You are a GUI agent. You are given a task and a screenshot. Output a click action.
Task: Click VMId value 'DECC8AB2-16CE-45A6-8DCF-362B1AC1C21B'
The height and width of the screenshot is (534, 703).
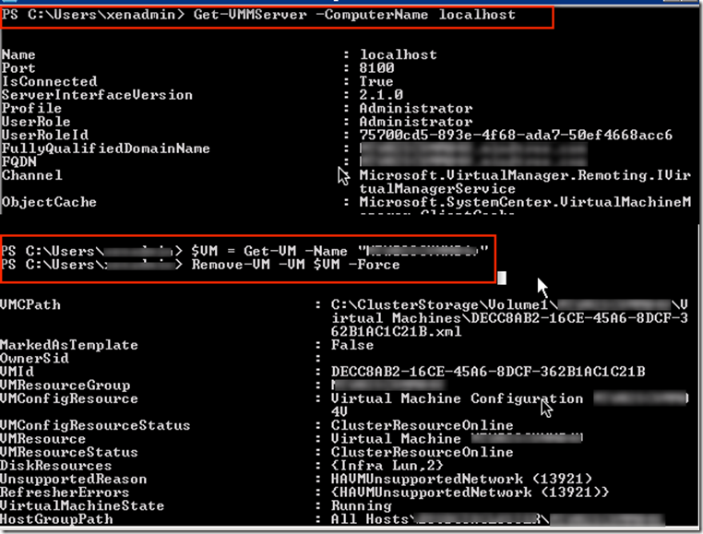point(488,372)
